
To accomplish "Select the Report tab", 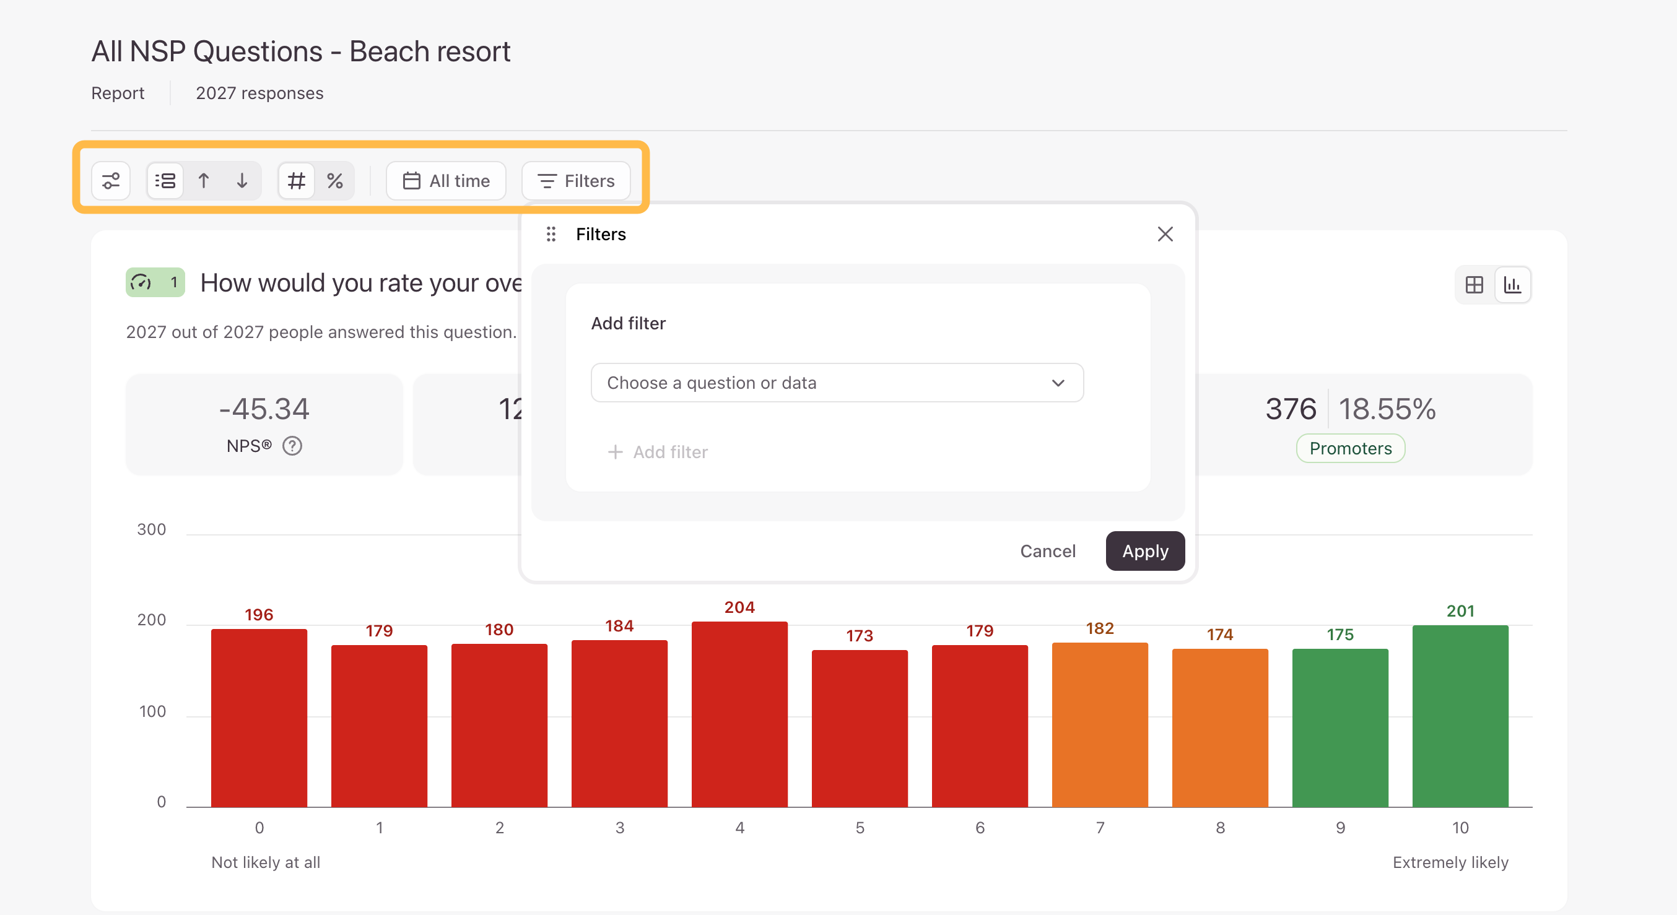I will 118,93.
